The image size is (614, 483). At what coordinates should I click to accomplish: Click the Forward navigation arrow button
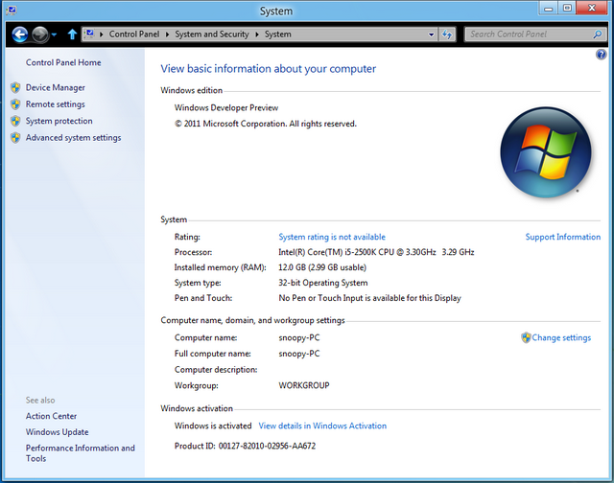click(x=39, y=34)
